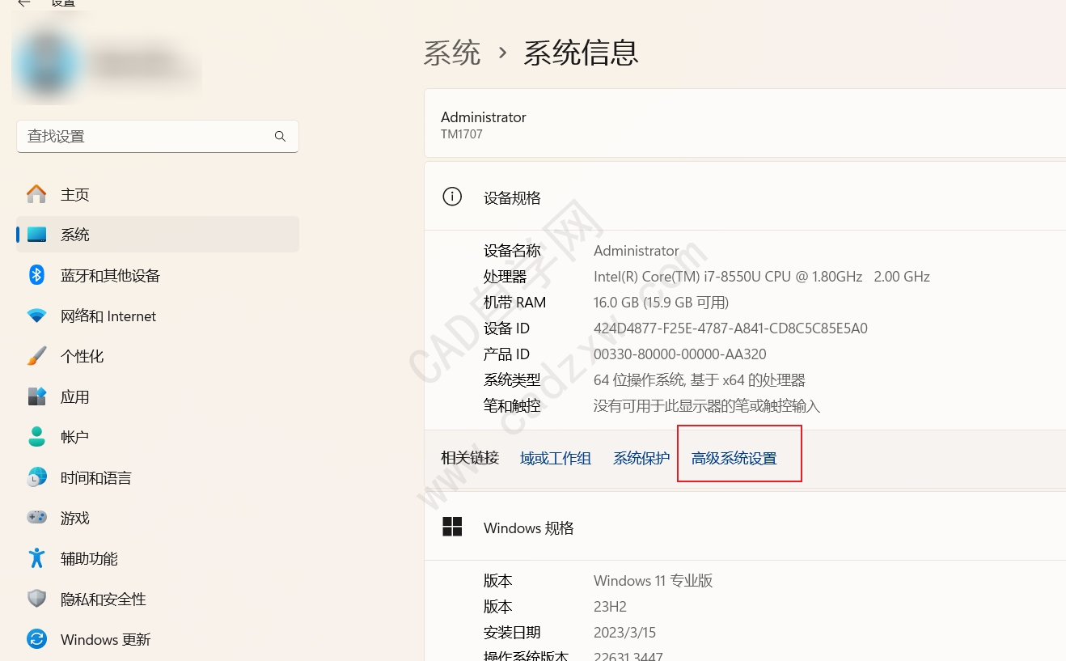Click the 笔和触控 label
Screen dimensions: 1066x661
(512, 406)
